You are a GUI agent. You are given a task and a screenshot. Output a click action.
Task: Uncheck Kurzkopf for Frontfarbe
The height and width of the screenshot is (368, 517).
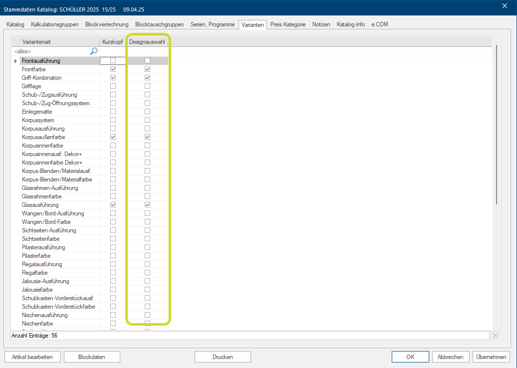113,69
